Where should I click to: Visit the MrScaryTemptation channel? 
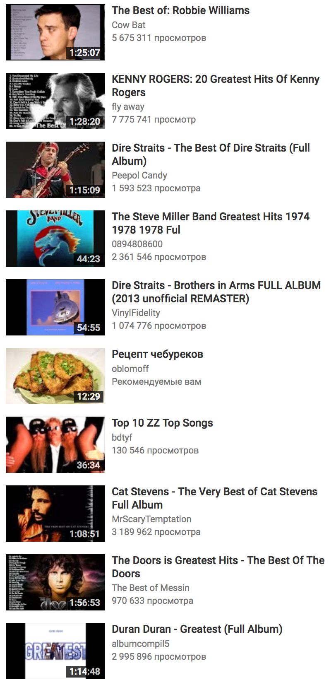click(x=151, y=519)
